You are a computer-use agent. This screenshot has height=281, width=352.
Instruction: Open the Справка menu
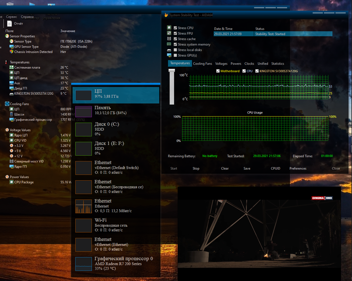pos(27,17)
